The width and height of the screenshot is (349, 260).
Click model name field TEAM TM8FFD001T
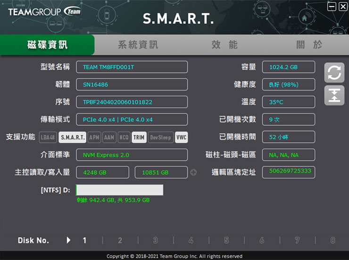coord(132,67)
